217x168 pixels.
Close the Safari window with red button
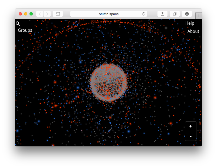(20, 14)
